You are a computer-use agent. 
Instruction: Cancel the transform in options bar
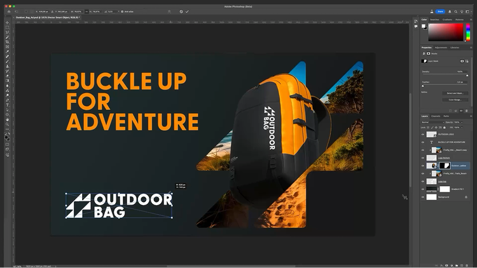coord(181,11)
